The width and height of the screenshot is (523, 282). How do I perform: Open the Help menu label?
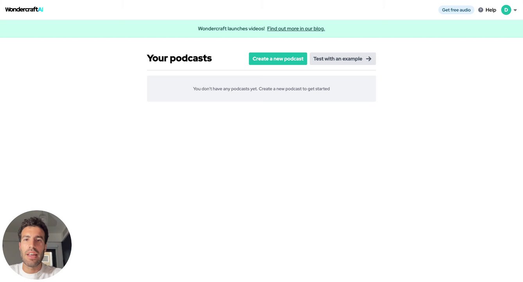click(491, 10)
